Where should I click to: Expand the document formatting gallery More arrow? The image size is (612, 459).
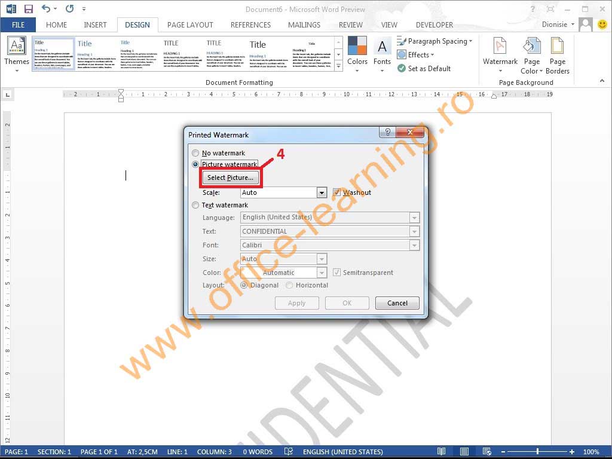338,66
